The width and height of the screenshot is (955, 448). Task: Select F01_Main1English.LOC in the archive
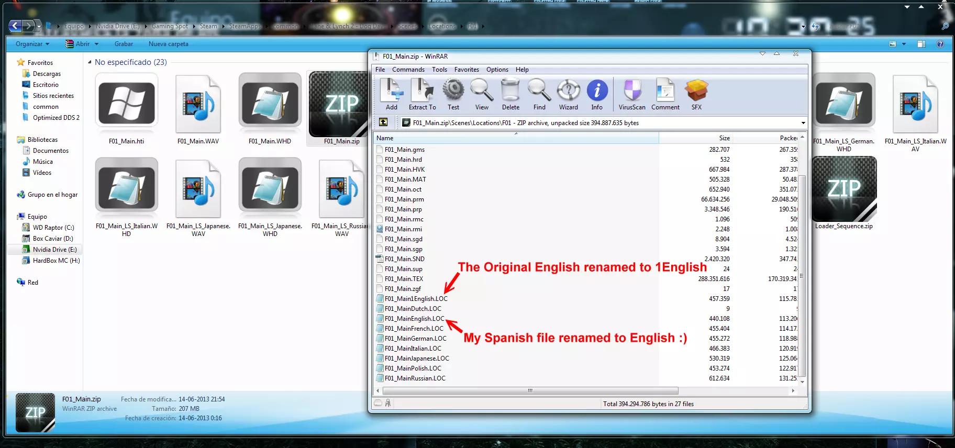pos(416,299)
